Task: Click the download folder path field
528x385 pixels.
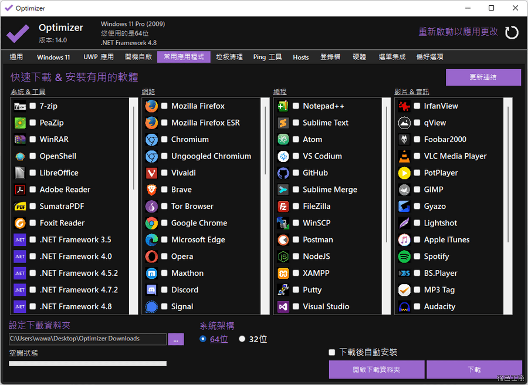Action: click(x=87, y=339)
